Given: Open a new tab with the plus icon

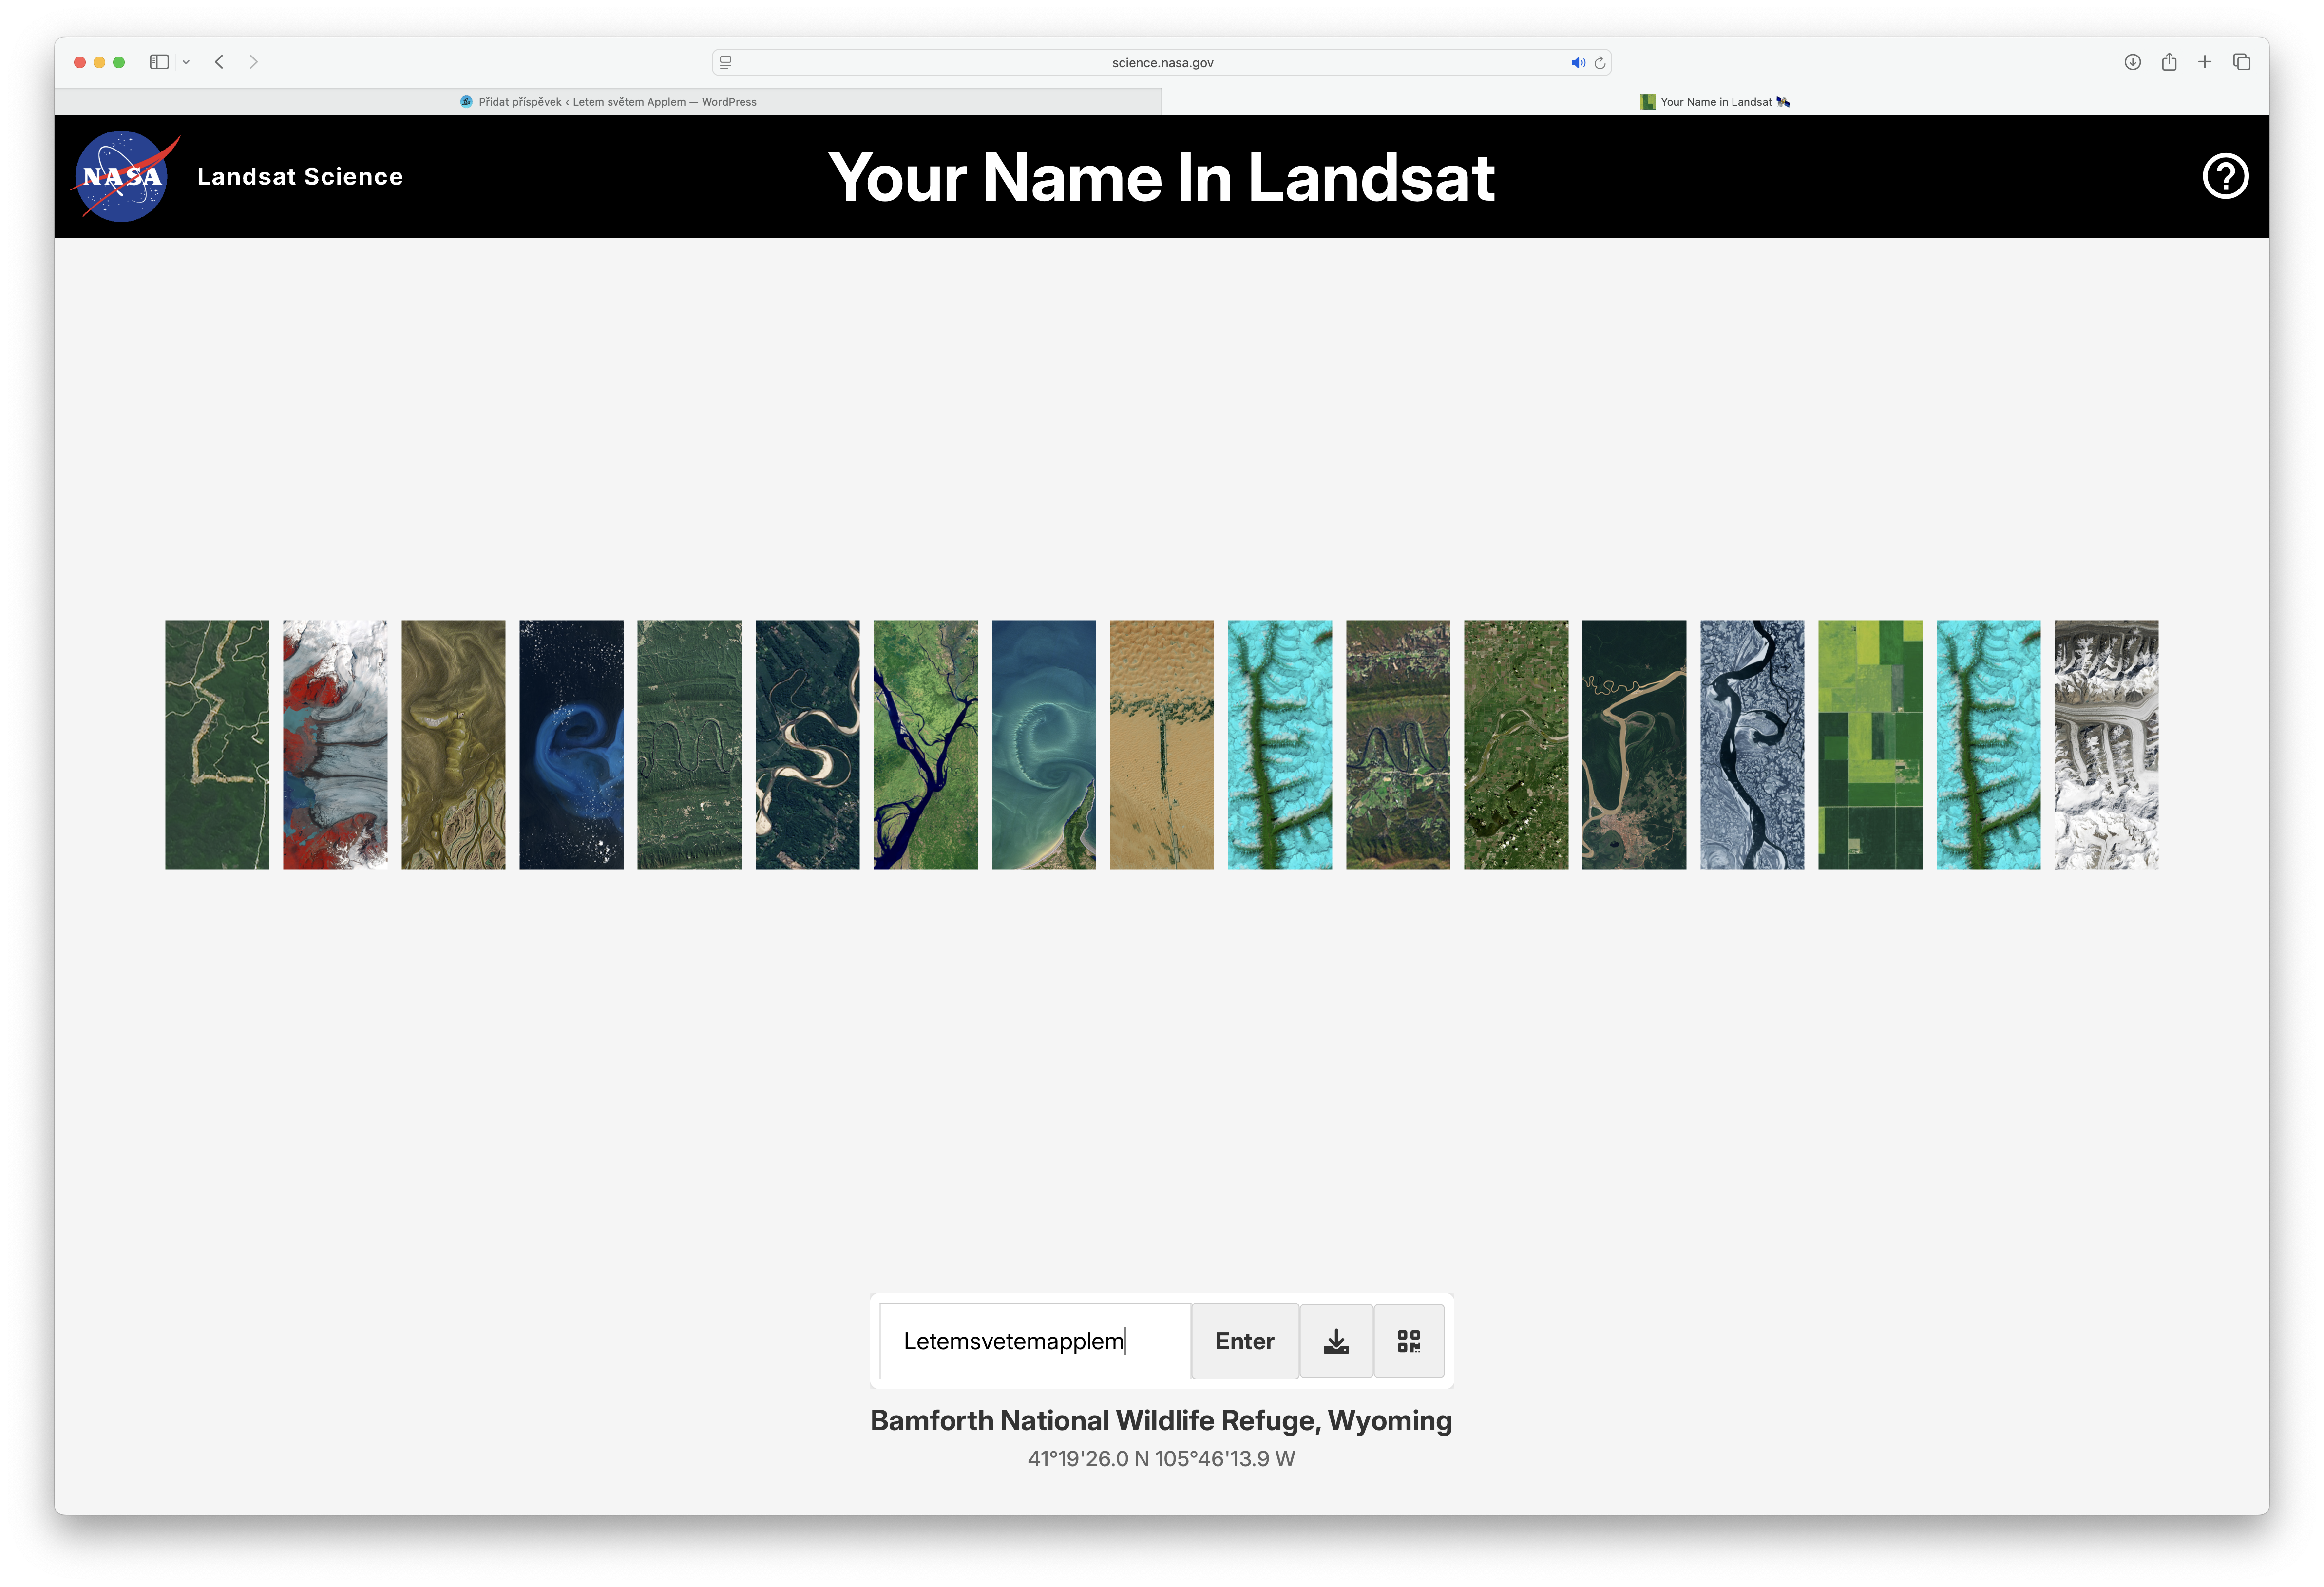Looking at the screenshot, I should point(2204,62).
